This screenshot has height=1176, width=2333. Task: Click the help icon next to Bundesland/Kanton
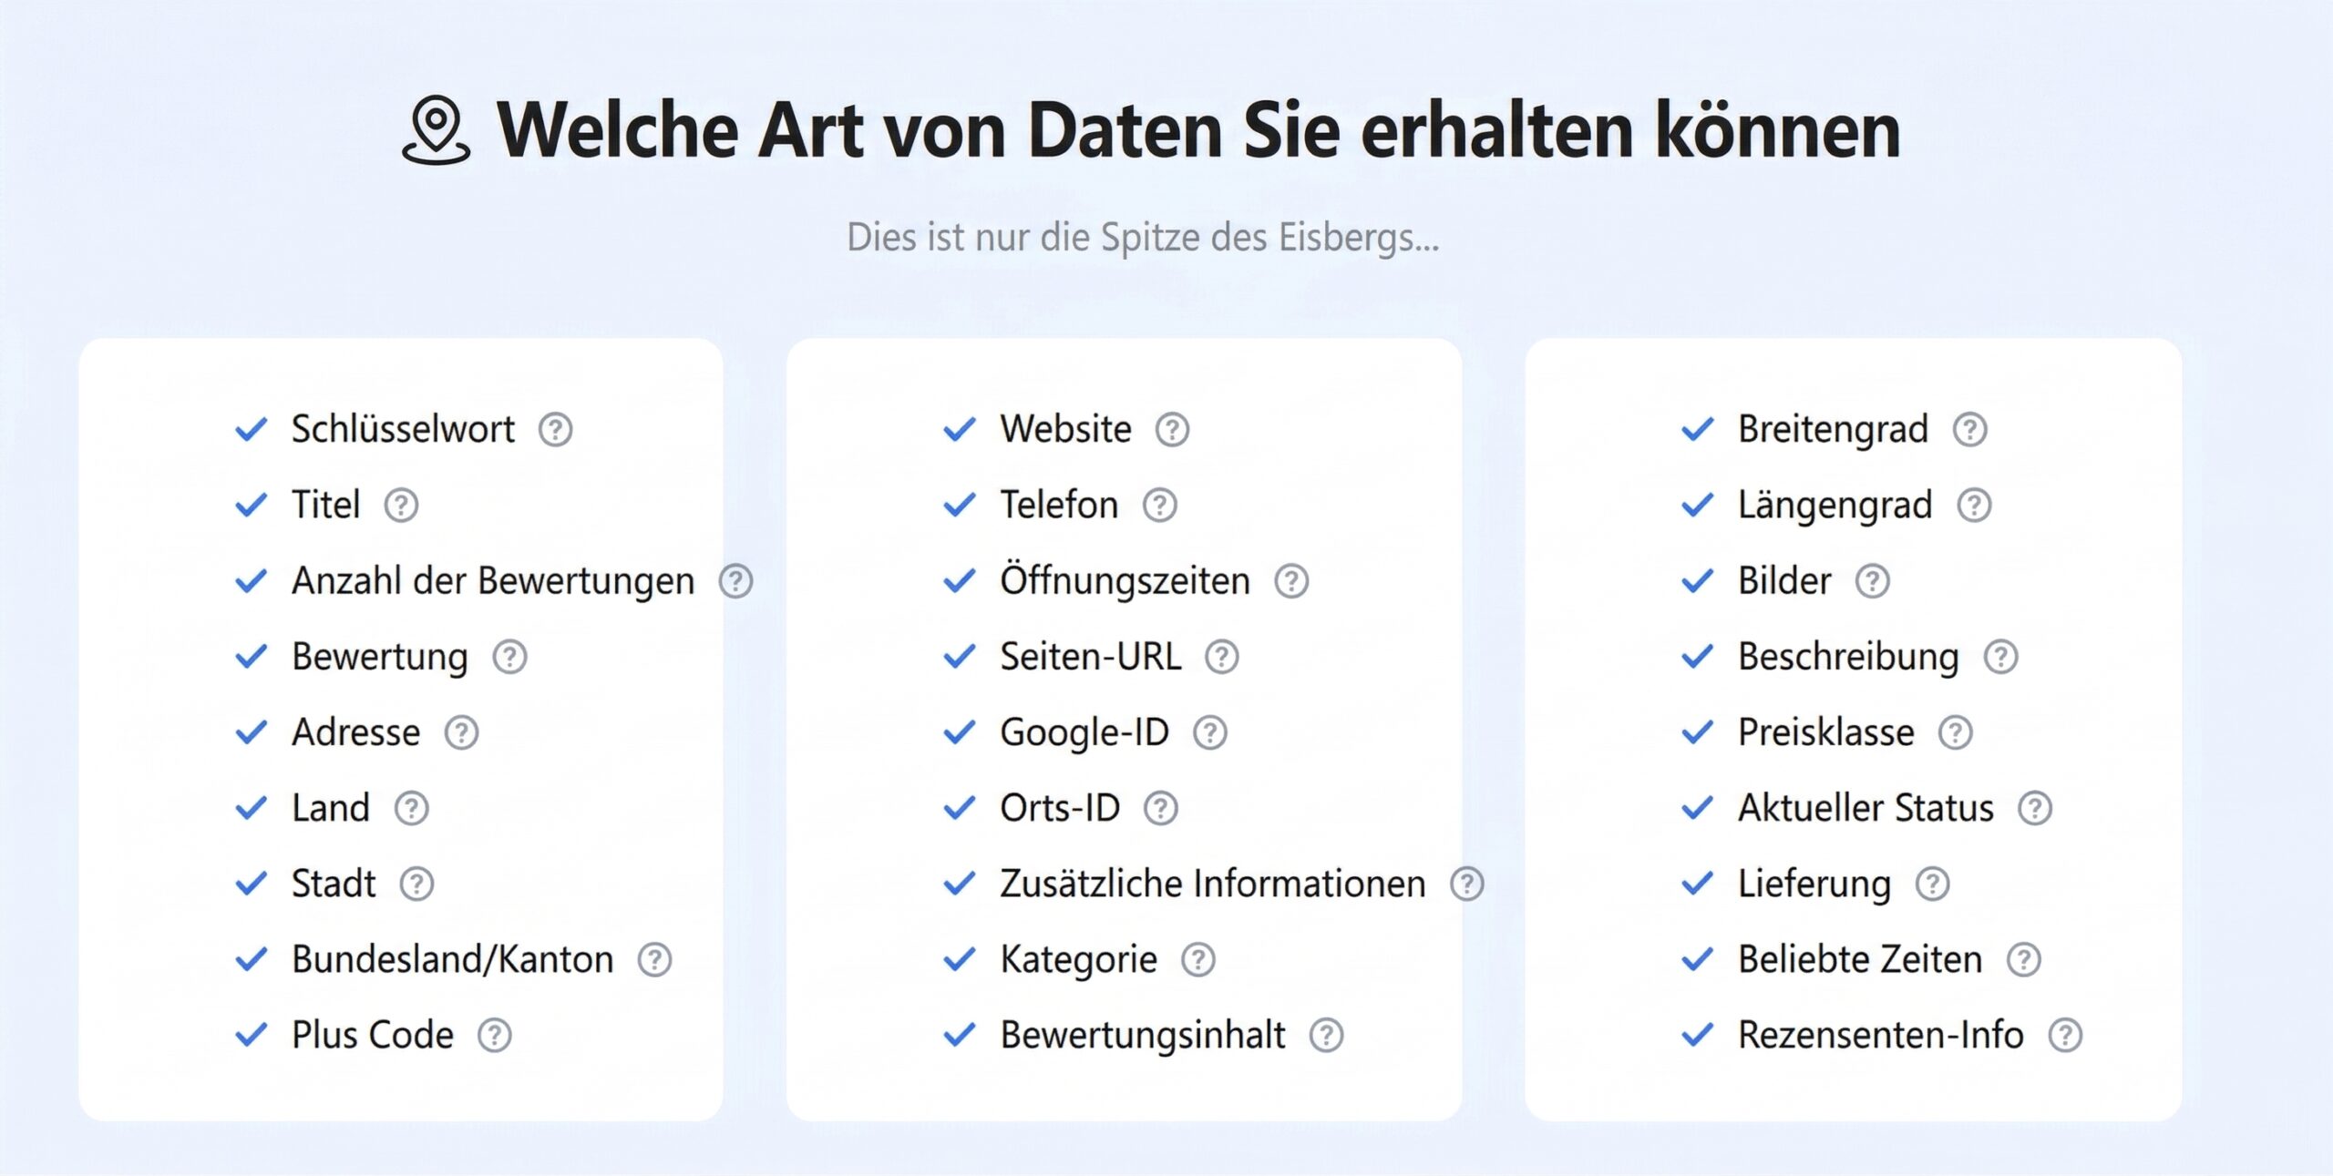654,959
